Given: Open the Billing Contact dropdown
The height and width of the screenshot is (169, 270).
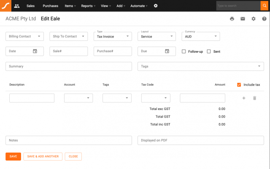Looking at the screenshot, I should [x=24, y=36].
